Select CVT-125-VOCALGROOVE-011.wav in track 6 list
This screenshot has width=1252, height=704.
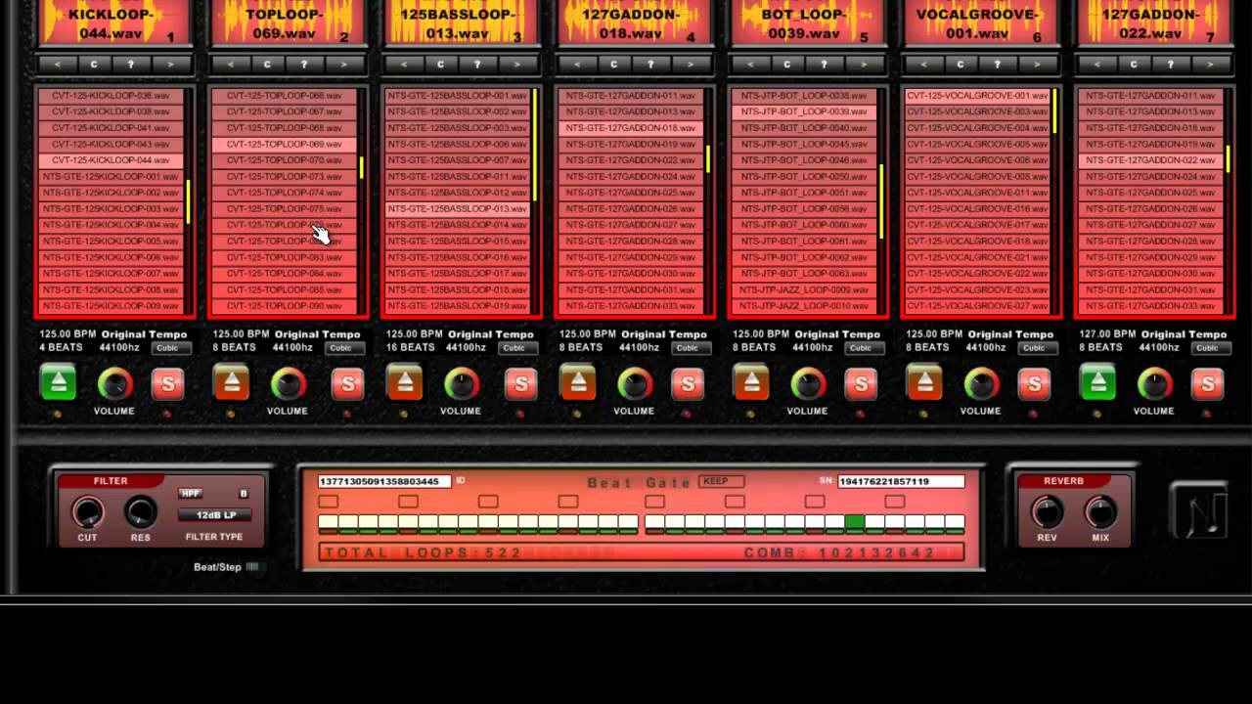point(978,193)
